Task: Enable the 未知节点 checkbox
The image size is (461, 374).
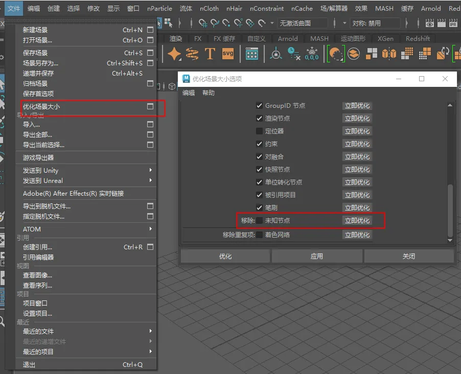Action: tap(260, 221)
